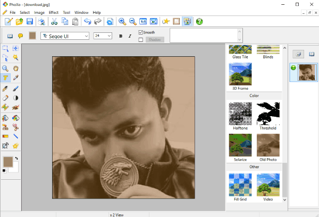The image size is (319, 217).
Task: Activate the Hand pan tool
Action: pyautogui.click(x=16, y=68)
